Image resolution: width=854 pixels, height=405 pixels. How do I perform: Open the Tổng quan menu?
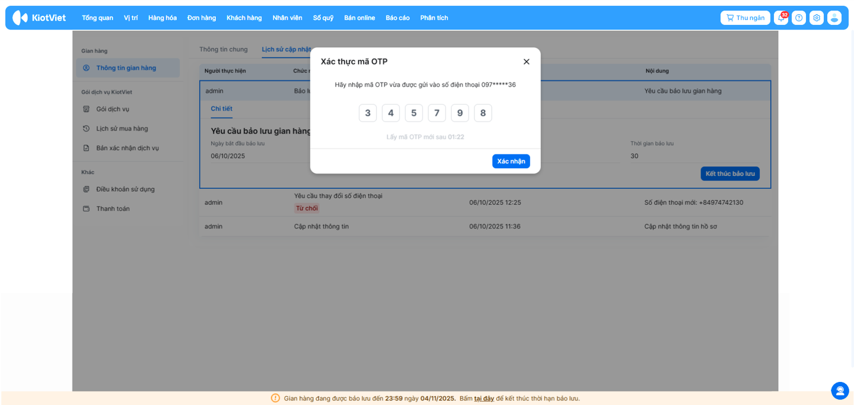pyautogui.click(x=97, y=18)
